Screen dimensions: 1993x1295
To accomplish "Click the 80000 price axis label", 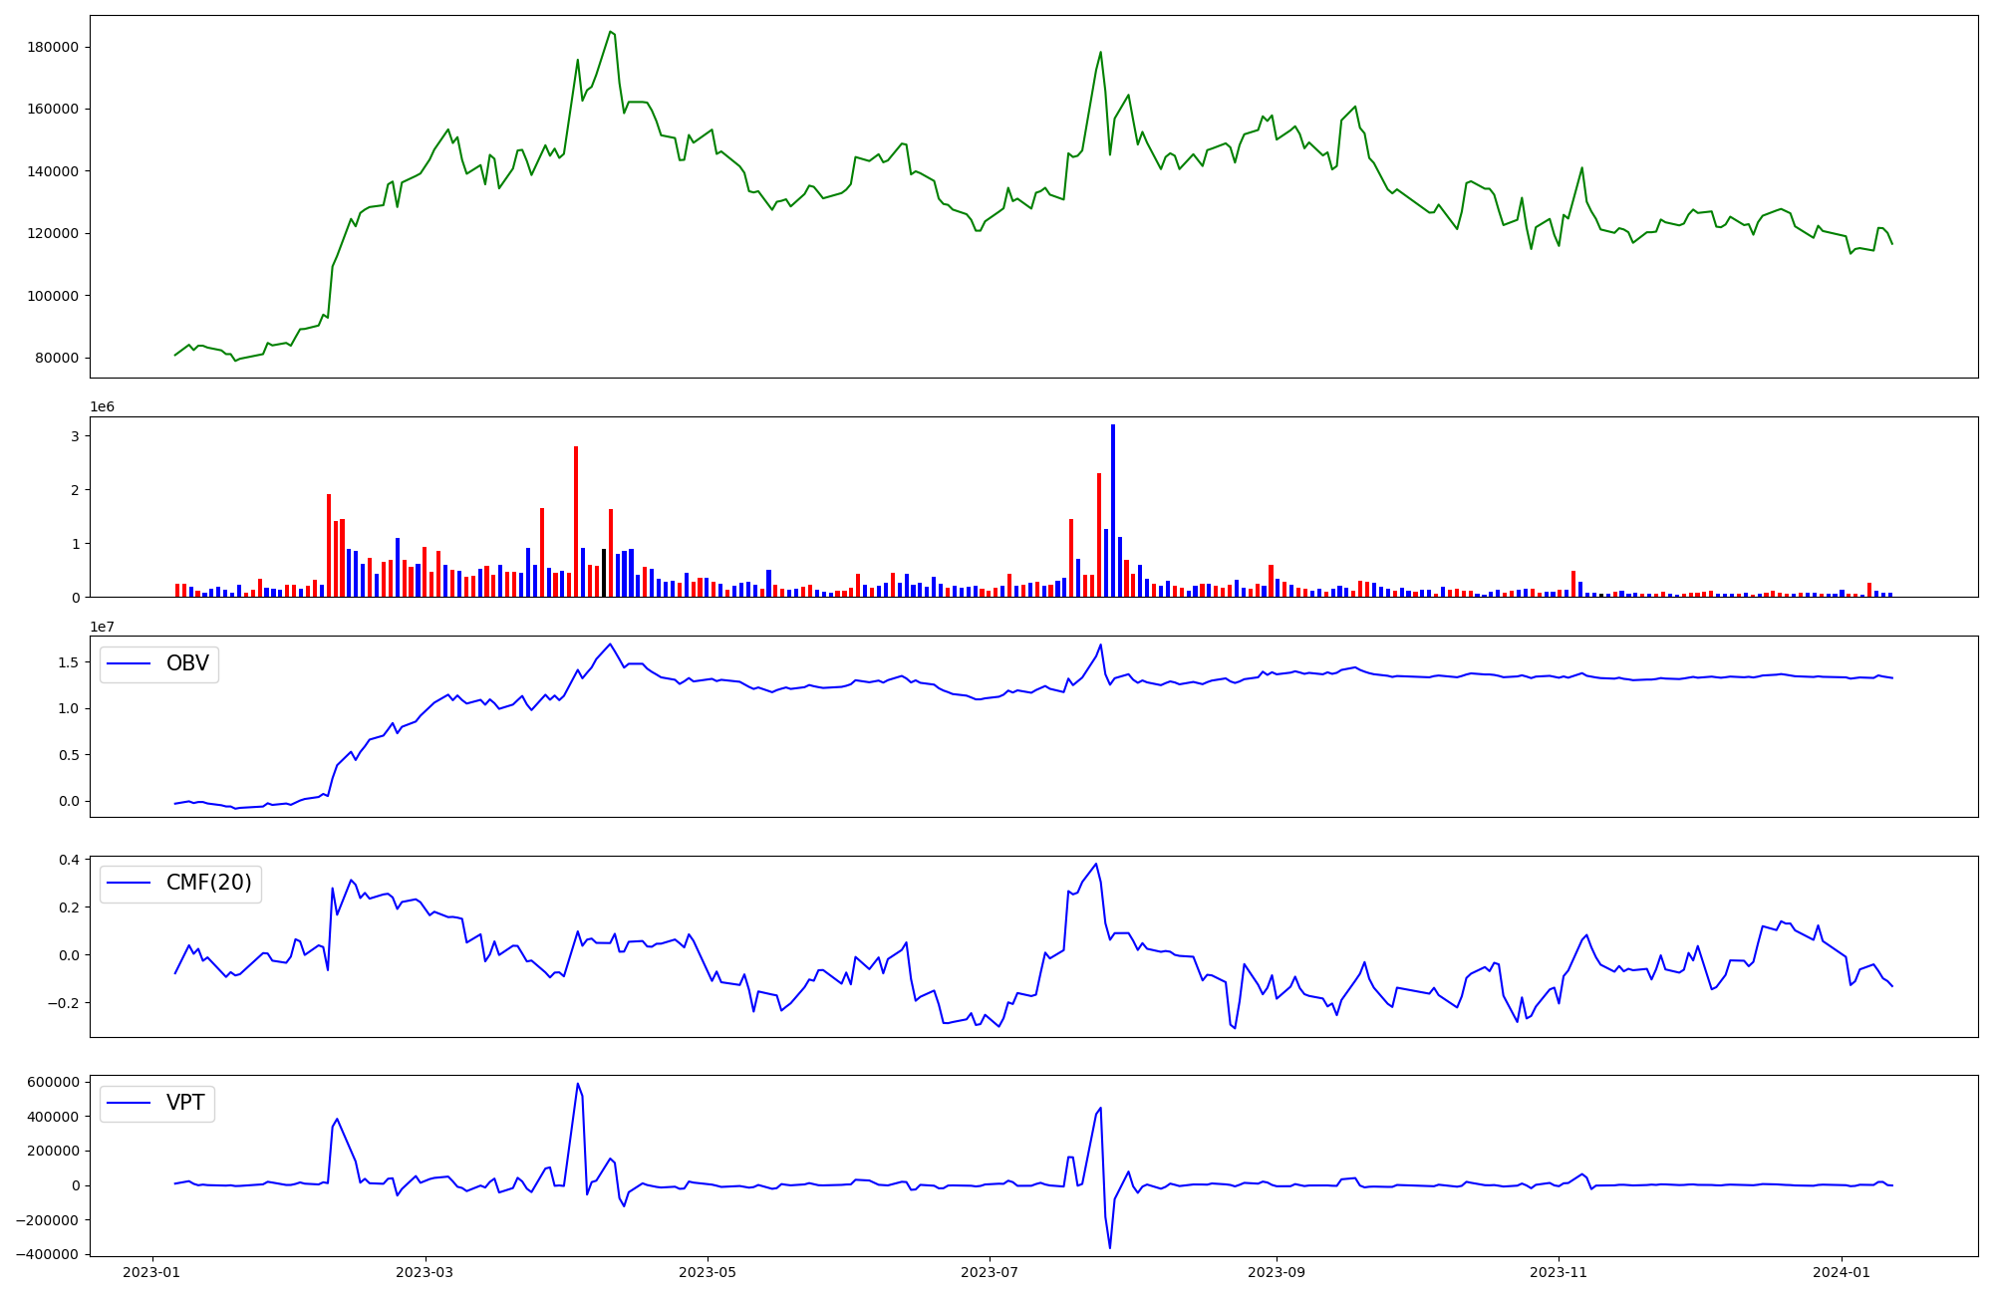I will [x=56, y=359].
